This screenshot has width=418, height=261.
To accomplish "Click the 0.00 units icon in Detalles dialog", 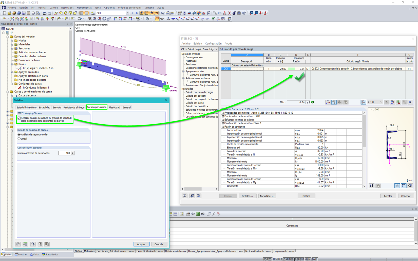I will [25, 244].
